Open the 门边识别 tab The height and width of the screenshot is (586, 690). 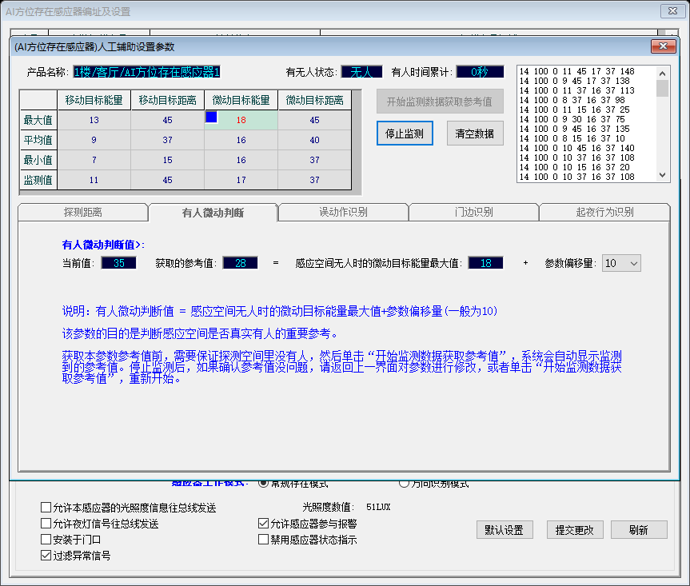473,212
